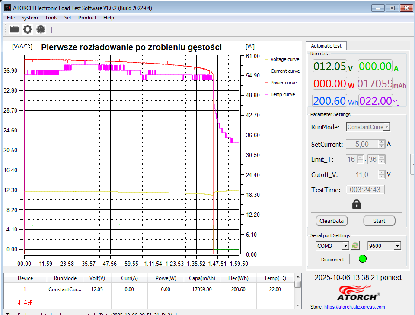Click the 000.00 W power readout
This screenshot has width=415, height=315.
(x=329, y=84)
